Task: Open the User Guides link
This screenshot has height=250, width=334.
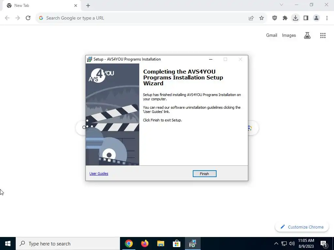Action: tap(99, 174)
